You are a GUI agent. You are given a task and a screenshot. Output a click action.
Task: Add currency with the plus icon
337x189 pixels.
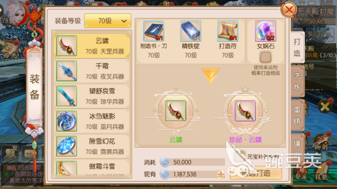221,174
